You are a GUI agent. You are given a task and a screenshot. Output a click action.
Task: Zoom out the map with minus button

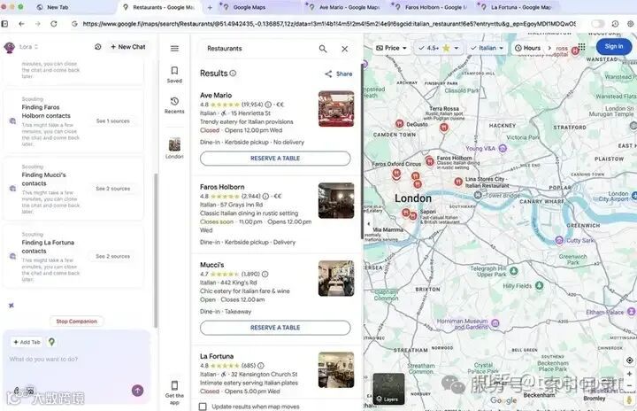[629, 386]
